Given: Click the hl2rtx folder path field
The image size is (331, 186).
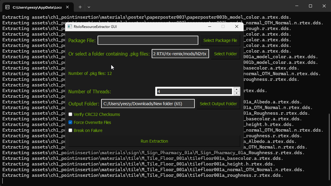Looking at the screenshot, I should click(x=180, y=54).
